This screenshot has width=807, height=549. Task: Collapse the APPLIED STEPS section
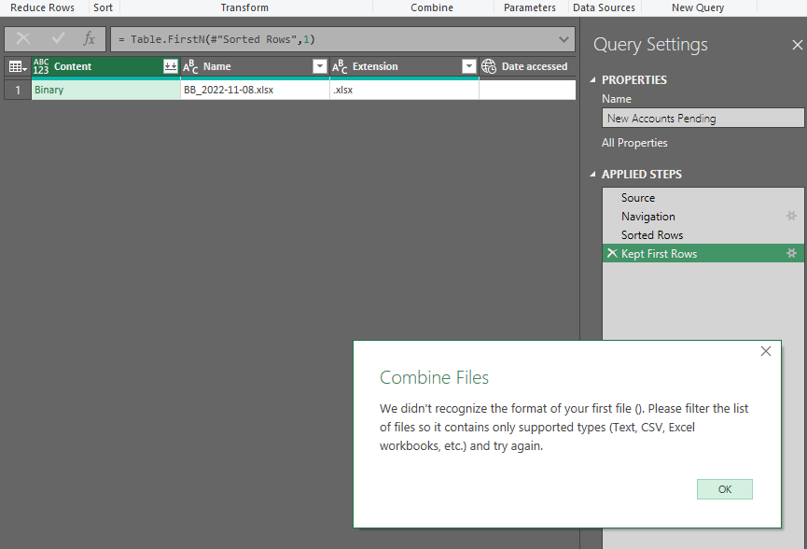tap(593, 174)
